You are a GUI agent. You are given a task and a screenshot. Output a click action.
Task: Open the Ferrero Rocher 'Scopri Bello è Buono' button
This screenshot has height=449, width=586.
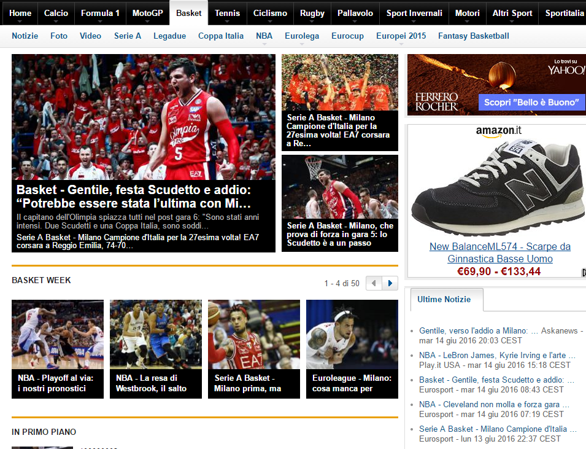531,102
